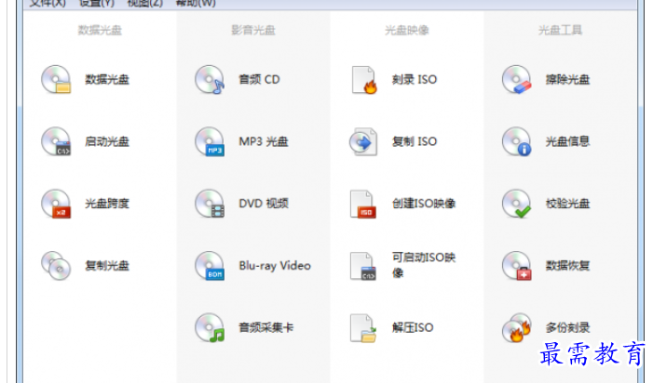This screenshot has width=653, height=383.
Task: Open the 启动光盘 bootable disc icon
Action: click(x=56, y=141)
